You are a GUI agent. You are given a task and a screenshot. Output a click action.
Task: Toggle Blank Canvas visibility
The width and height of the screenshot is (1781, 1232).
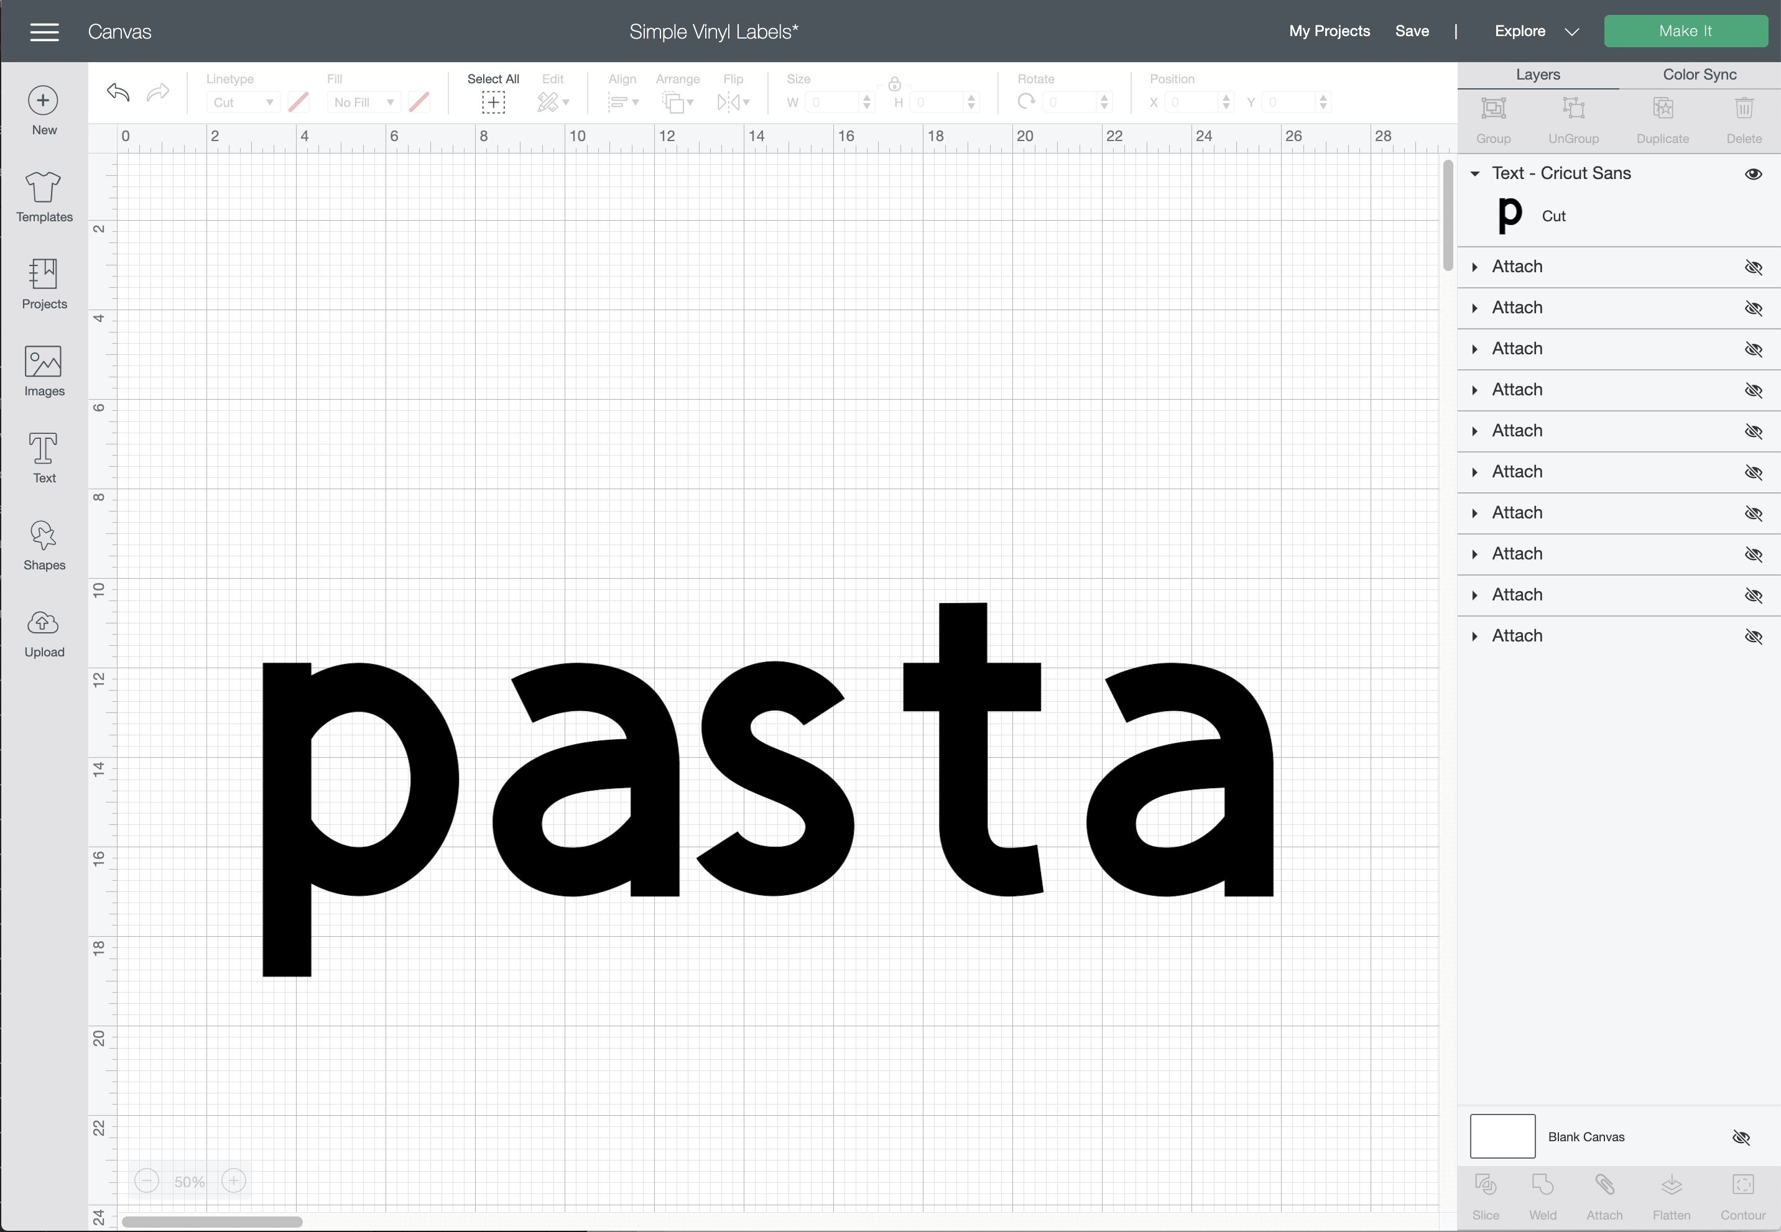coord(1741,1136)
